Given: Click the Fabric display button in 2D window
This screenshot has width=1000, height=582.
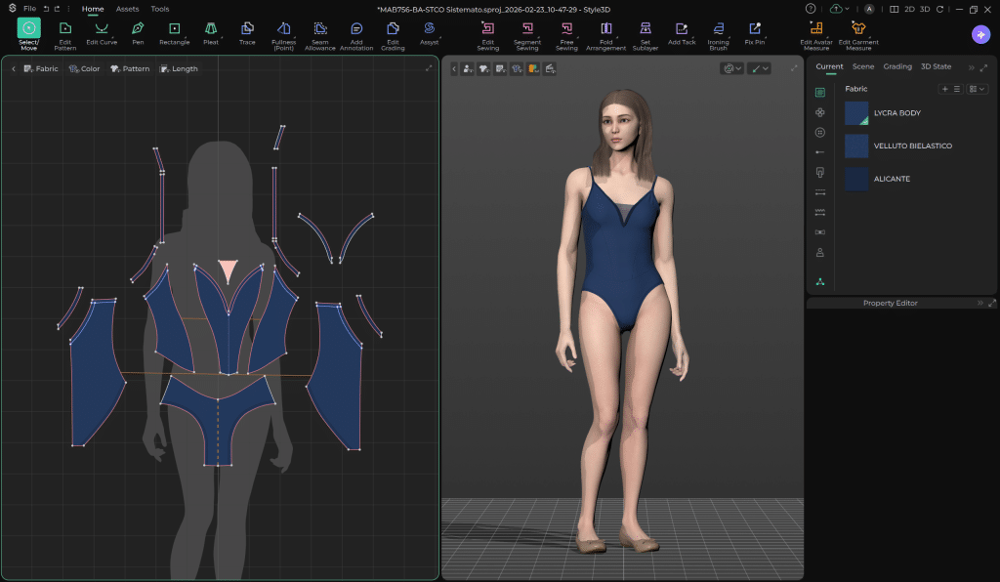Looking at the screenshot, I should click(x=41, y=69).
